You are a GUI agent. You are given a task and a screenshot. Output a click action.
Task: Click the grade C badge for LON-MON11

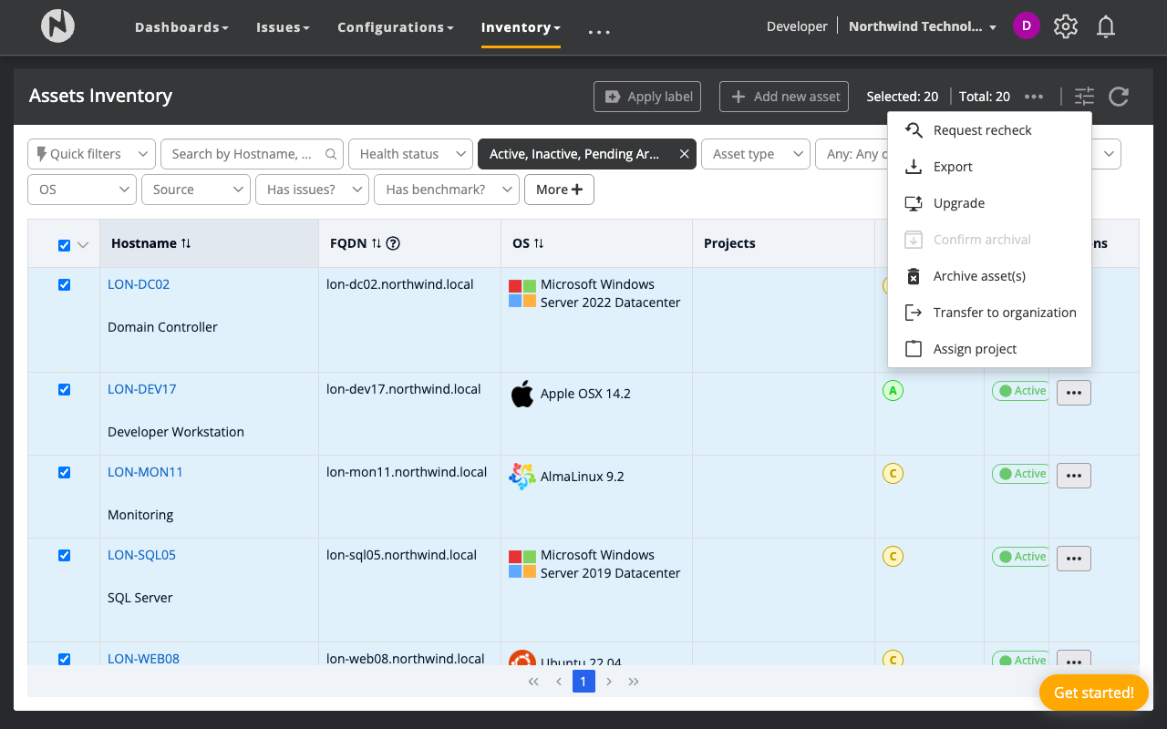point(893,474)
